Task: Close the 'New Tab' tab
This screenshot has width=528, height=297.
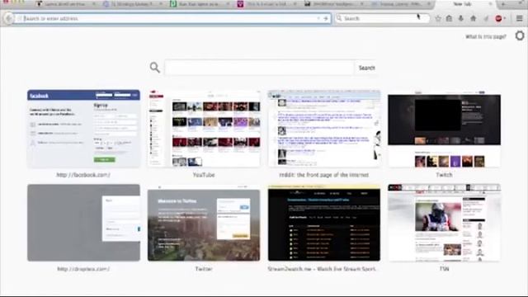Action: (x=490, y=4)
